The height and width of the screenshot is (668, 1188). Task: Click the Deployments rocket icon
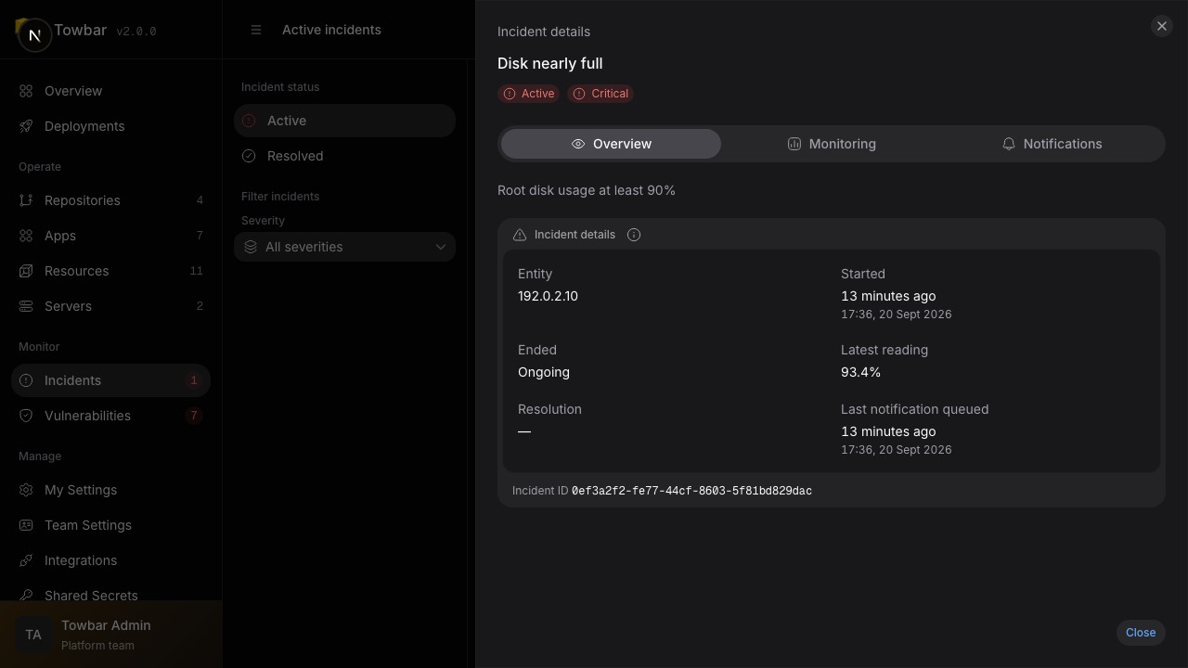point(26,126)
